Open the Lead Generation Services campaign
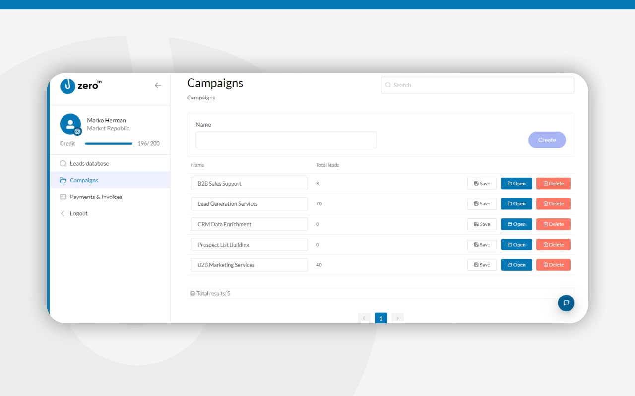 tap(516, 204)
